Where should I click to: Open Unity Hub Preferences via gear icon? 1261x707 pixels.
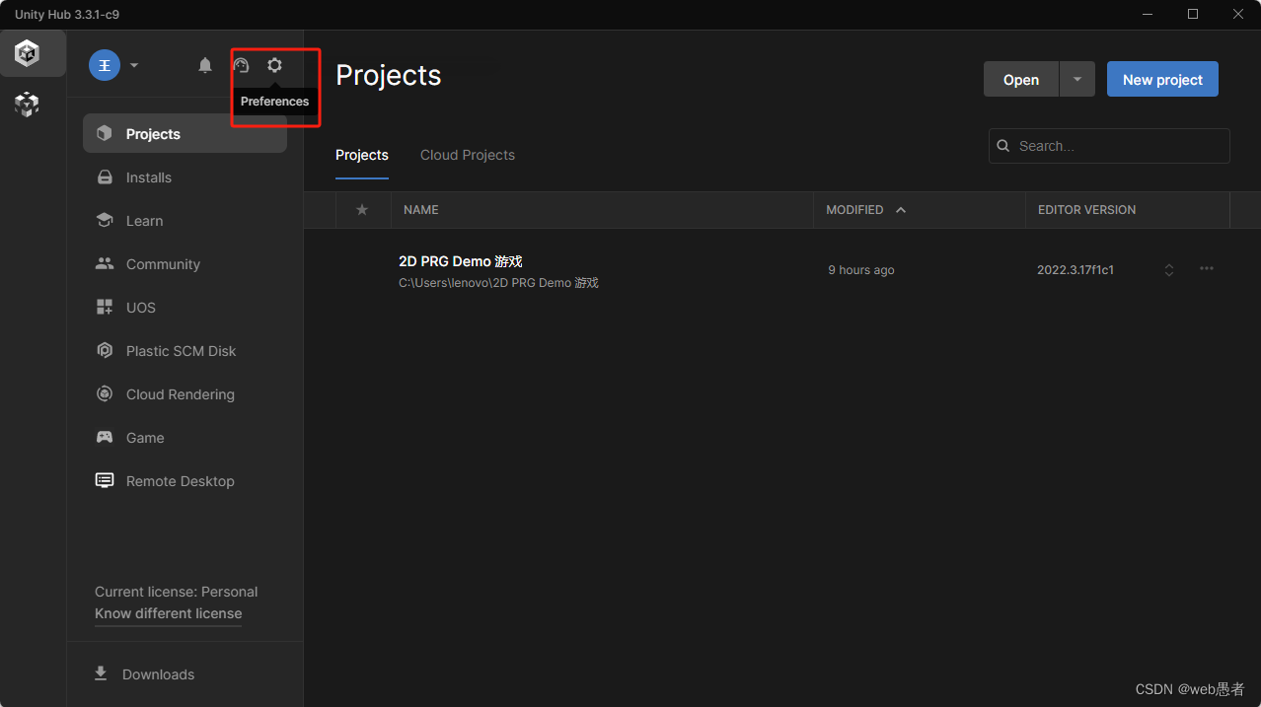(x=274, y=65)
